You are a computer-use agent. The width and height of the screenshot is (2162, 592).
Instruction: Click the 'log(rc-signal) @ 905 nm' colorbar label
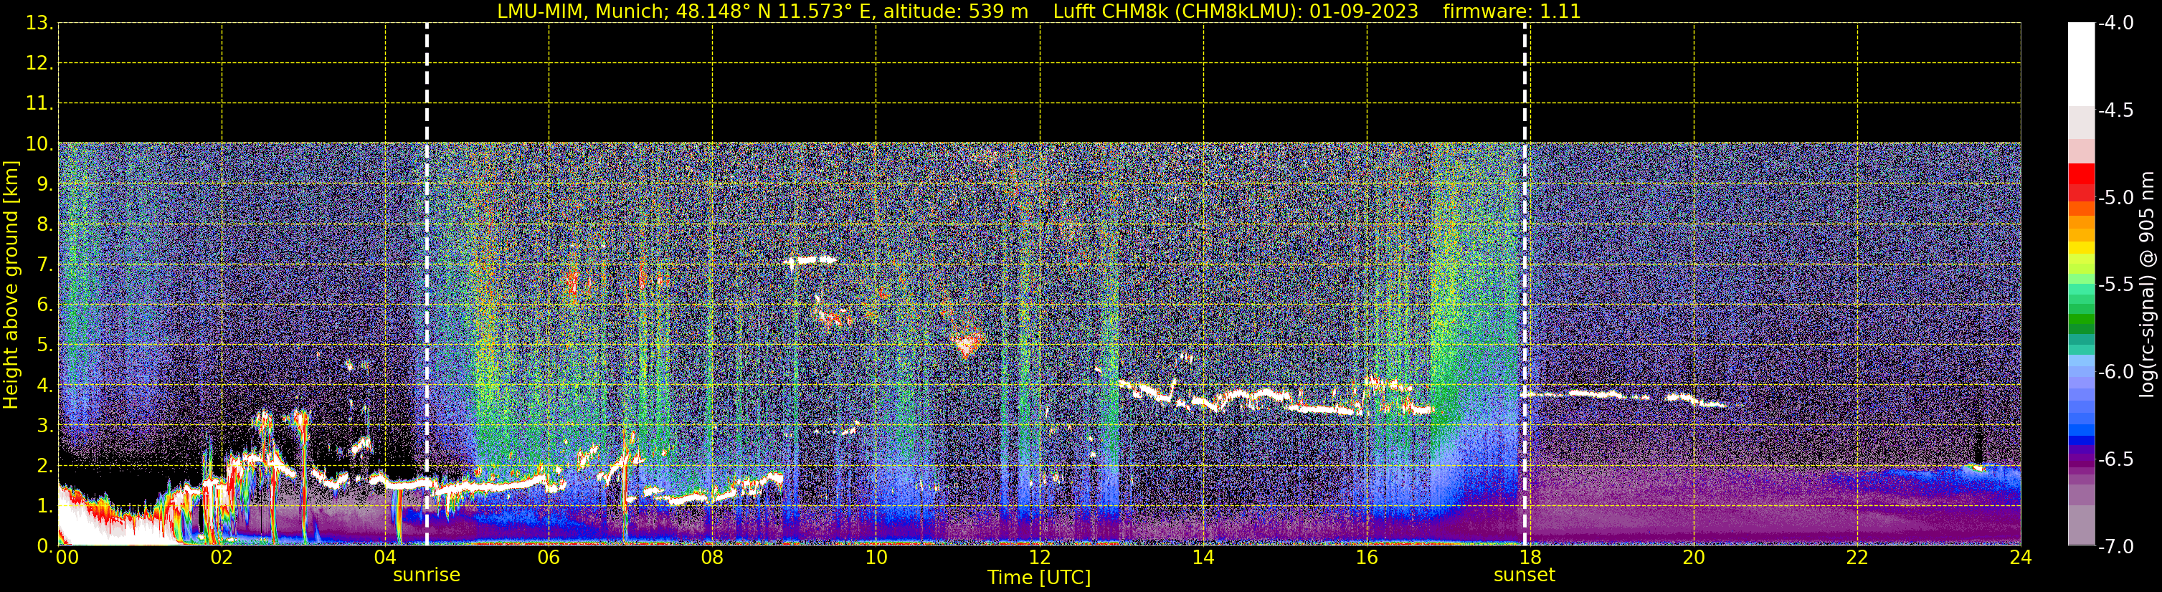coord(2147,285)
